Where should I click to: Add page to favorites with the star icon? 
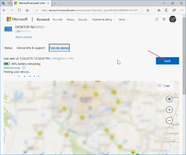pos(148,10)
